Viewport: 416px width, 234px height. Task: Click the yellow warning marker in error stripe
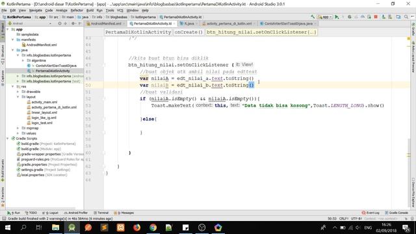(x=409, y=39)
